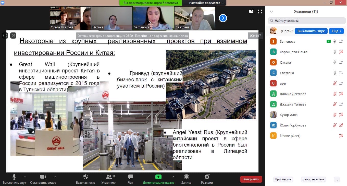347x186 pixels.
Task: Collapse the Участники panel with the header chevron
Action: pyautogui.click(x=271, y=11)
